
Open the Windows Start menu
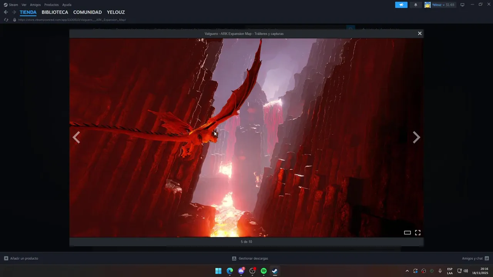coord(218,271)
